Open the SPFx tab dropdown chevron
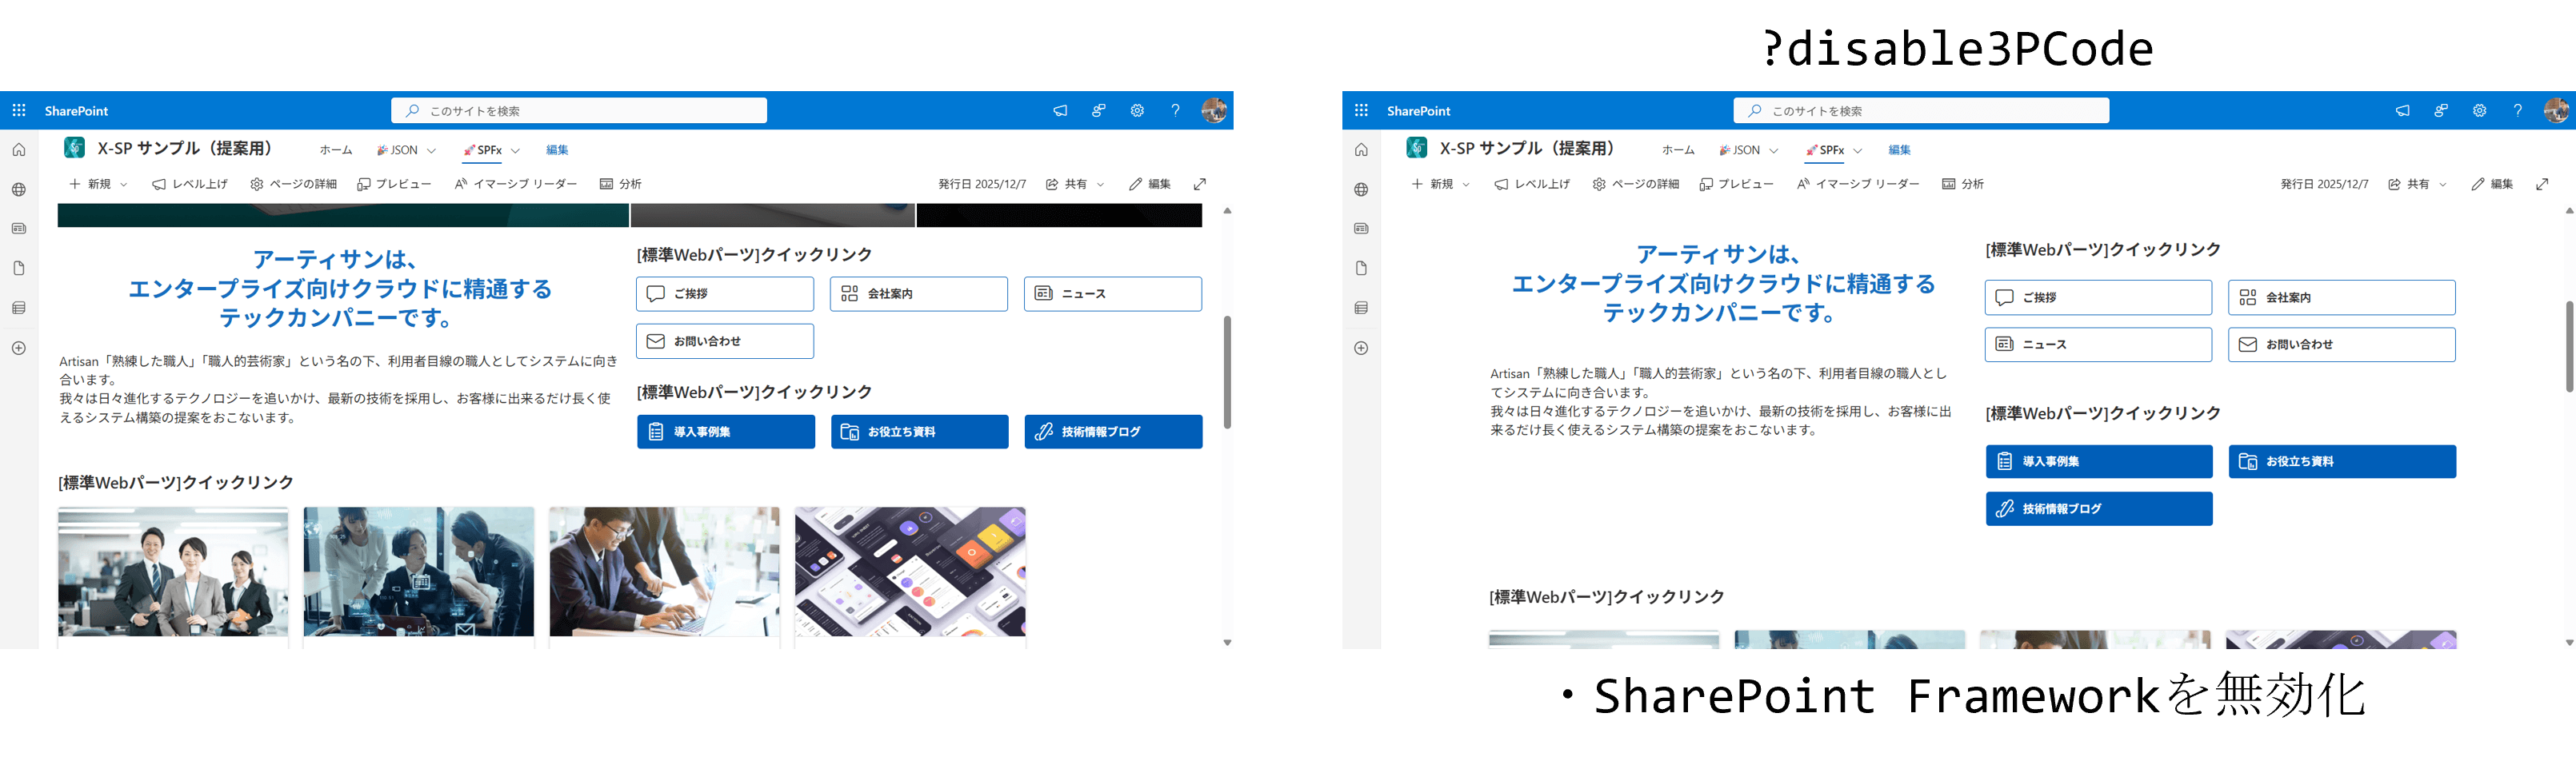The height and width of the screenshot is (757, 2576). [x=516, y=149]
